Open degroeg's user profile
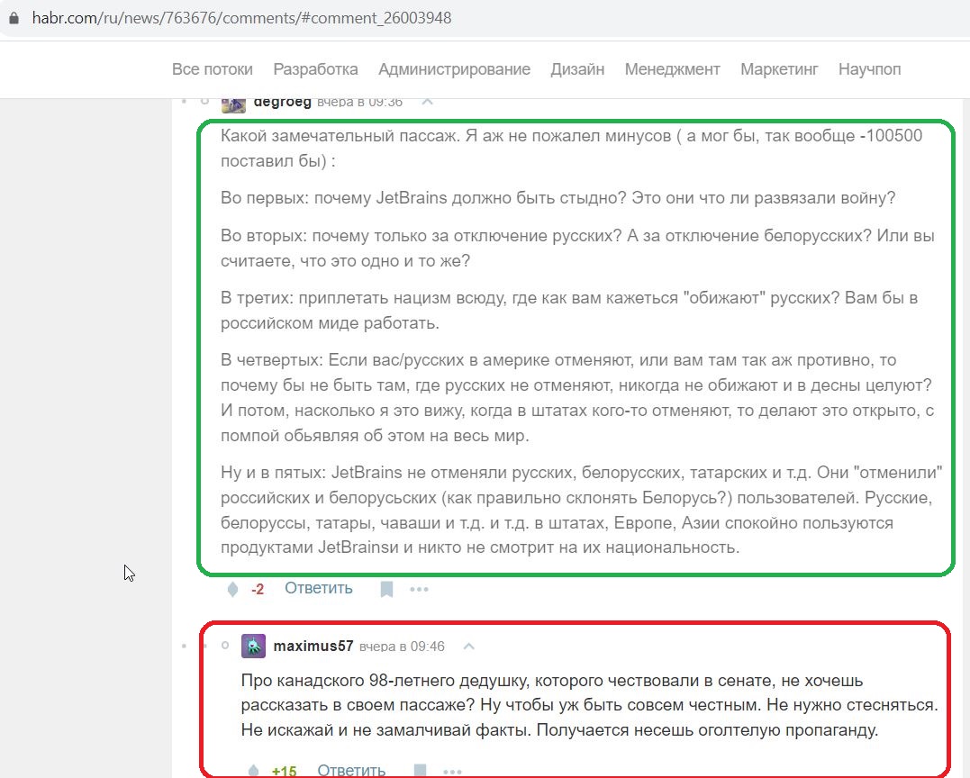970x778 pixels. [x=282, y=103]
